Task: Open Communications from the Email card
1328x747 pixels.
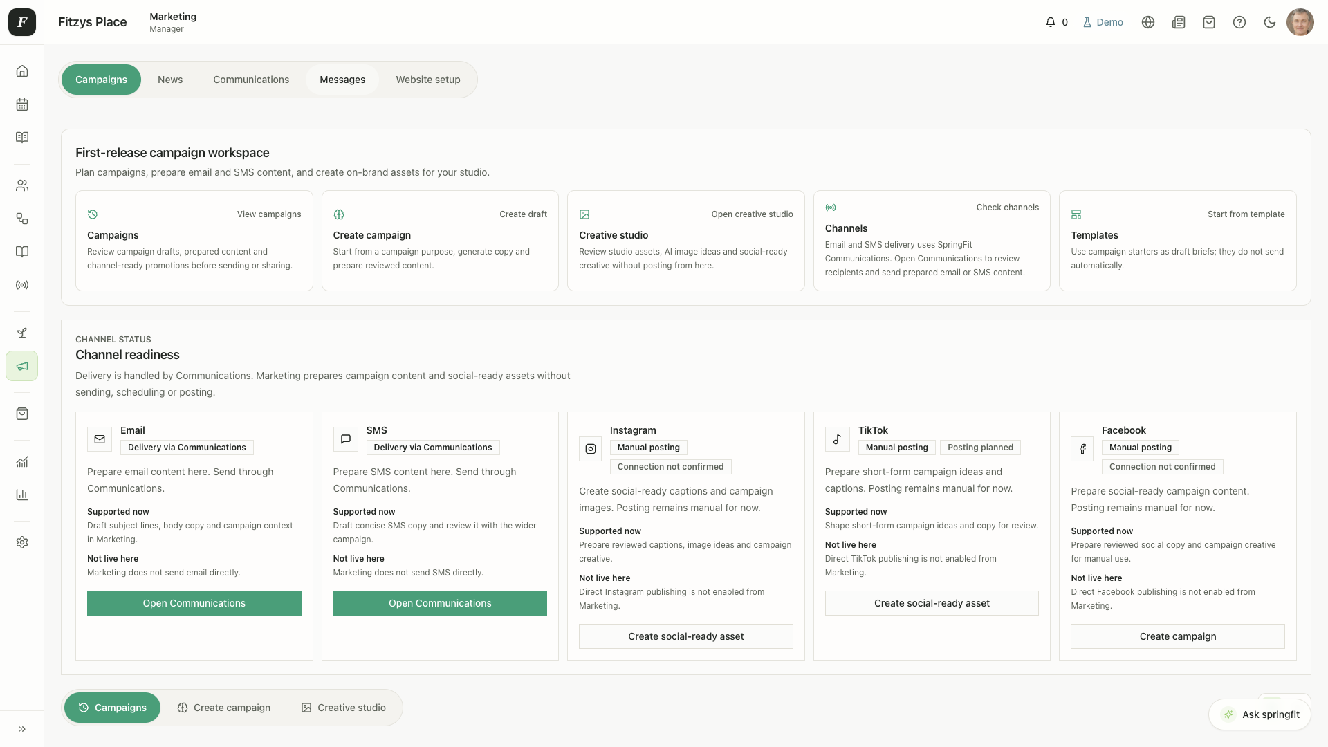Action: [x=194, y=603]
